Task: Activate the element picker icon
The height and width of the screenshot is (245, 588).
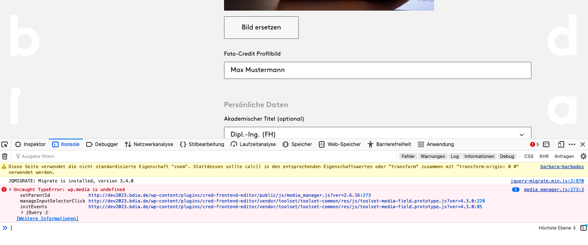Action: point(5,144)
